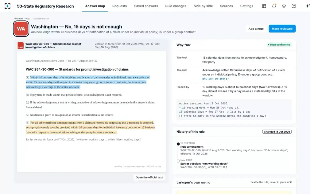Follow the WAC 284-30-360(1) citation link
The width and height of the screenshot is (310, 194).
215,79
